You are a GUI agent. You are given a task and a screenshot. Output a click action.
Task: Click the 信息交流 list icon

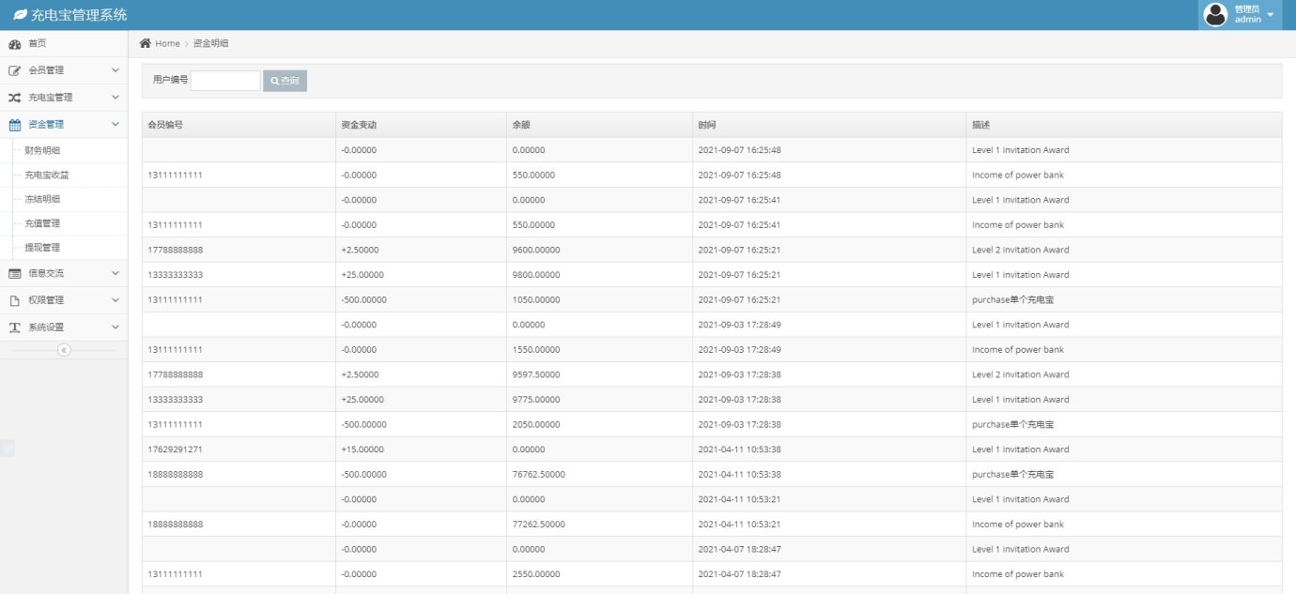tap(15, 274)
